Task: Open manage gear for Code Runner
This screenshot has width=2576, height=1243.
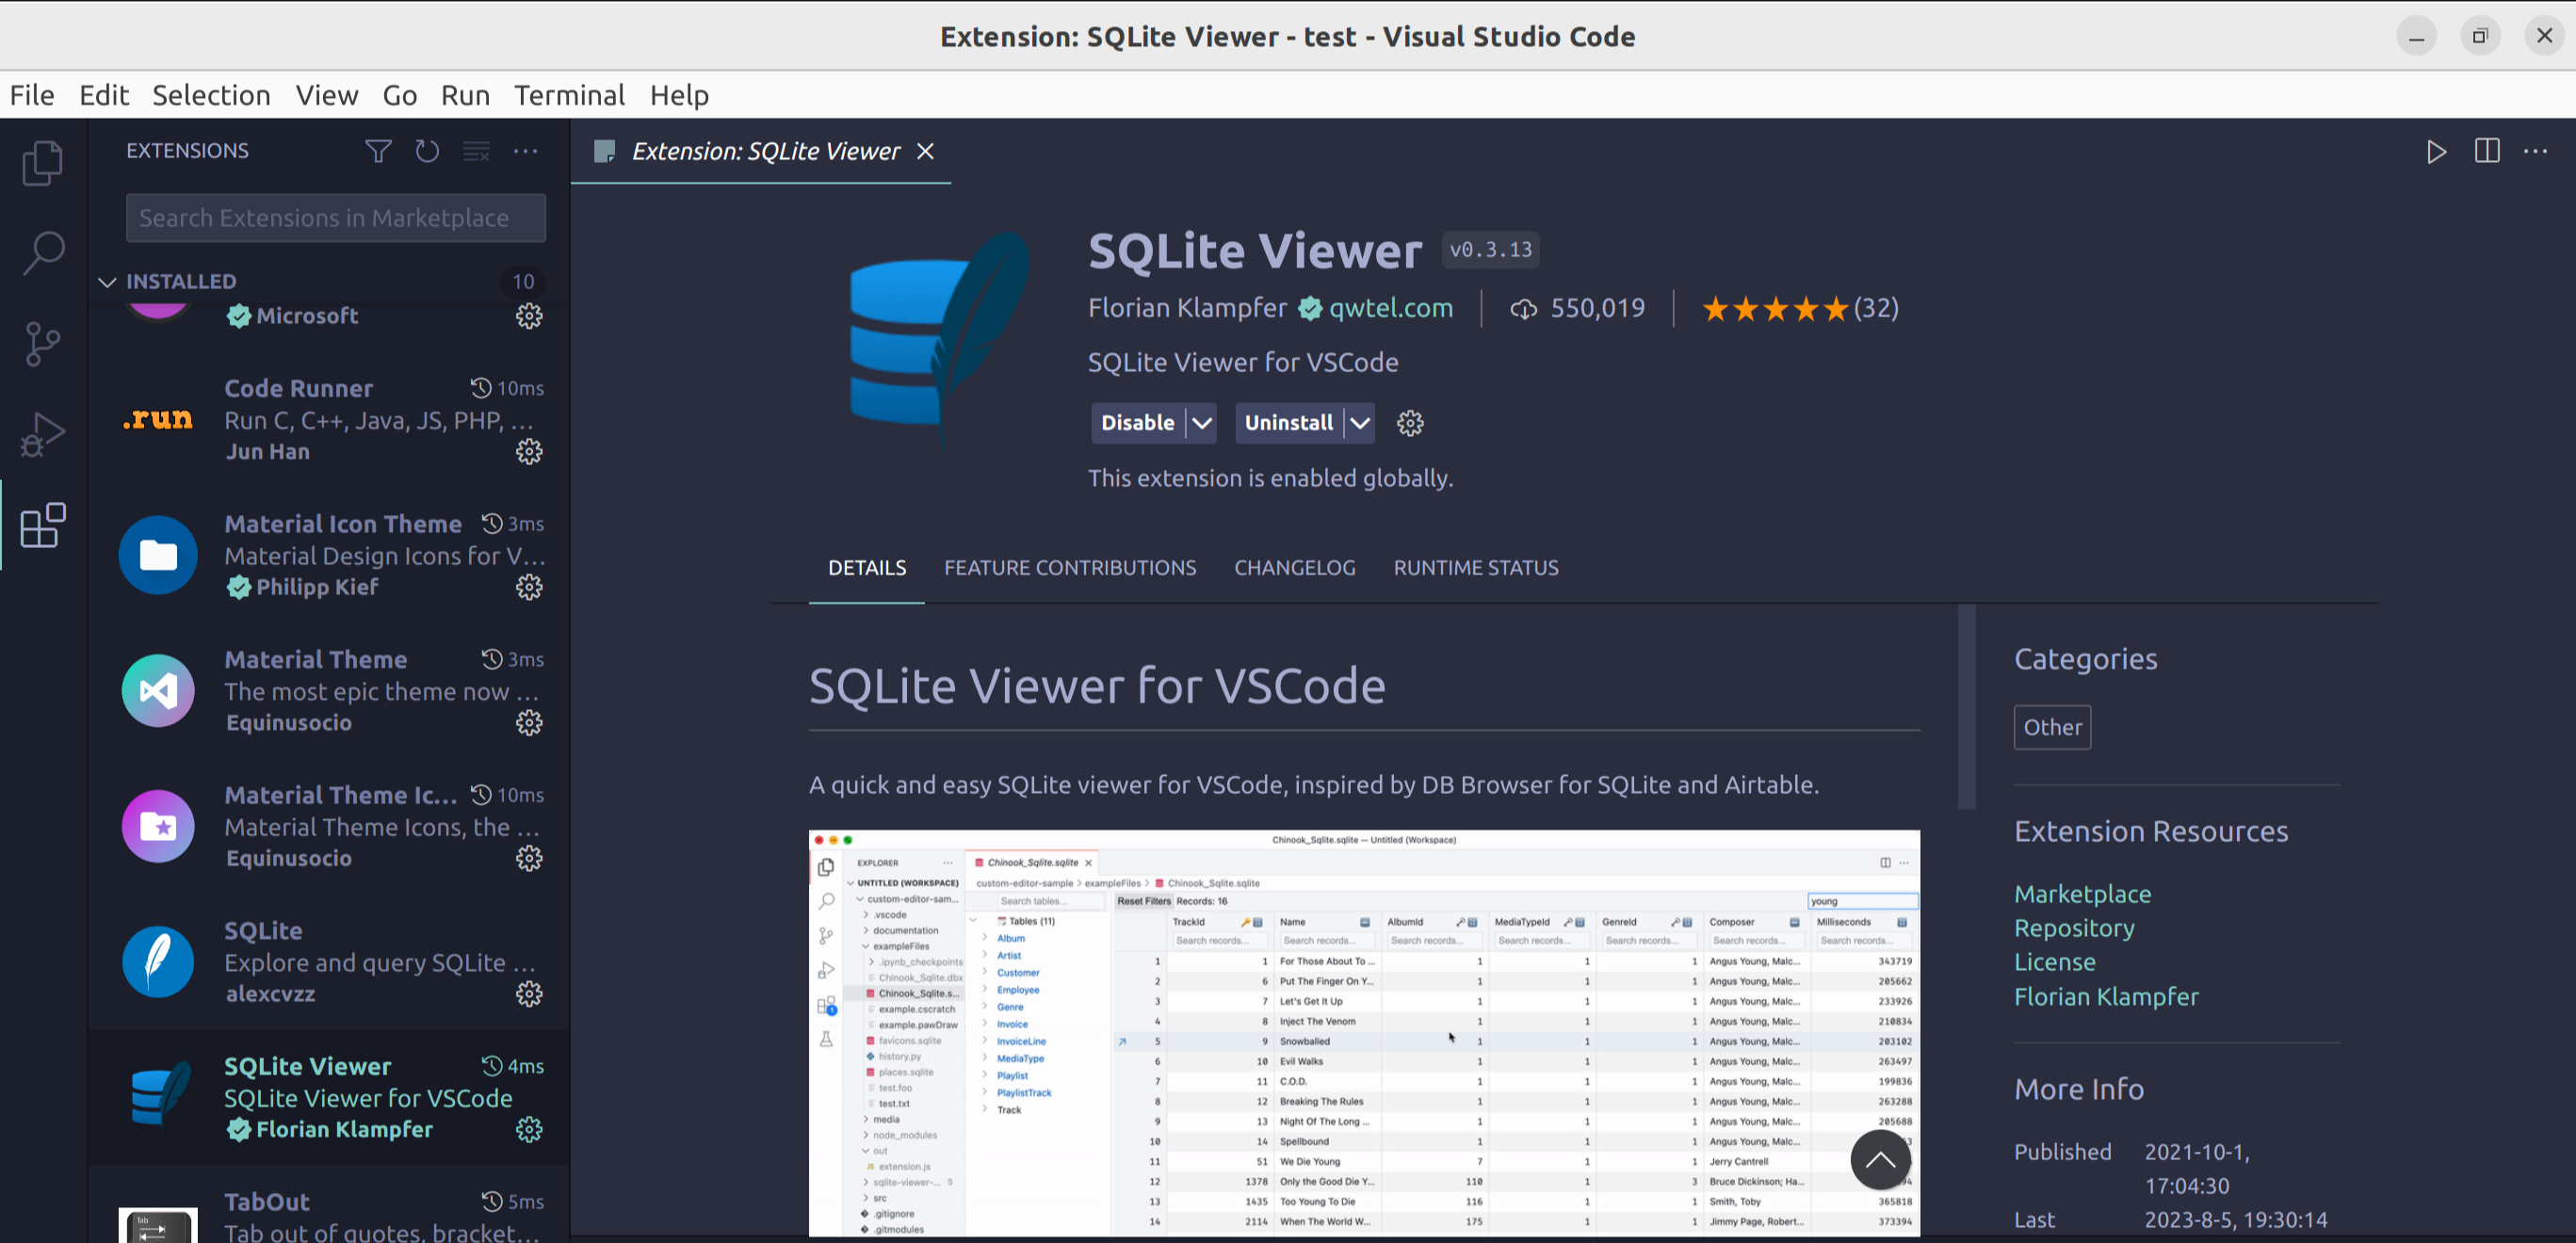Action: [529, 452]
